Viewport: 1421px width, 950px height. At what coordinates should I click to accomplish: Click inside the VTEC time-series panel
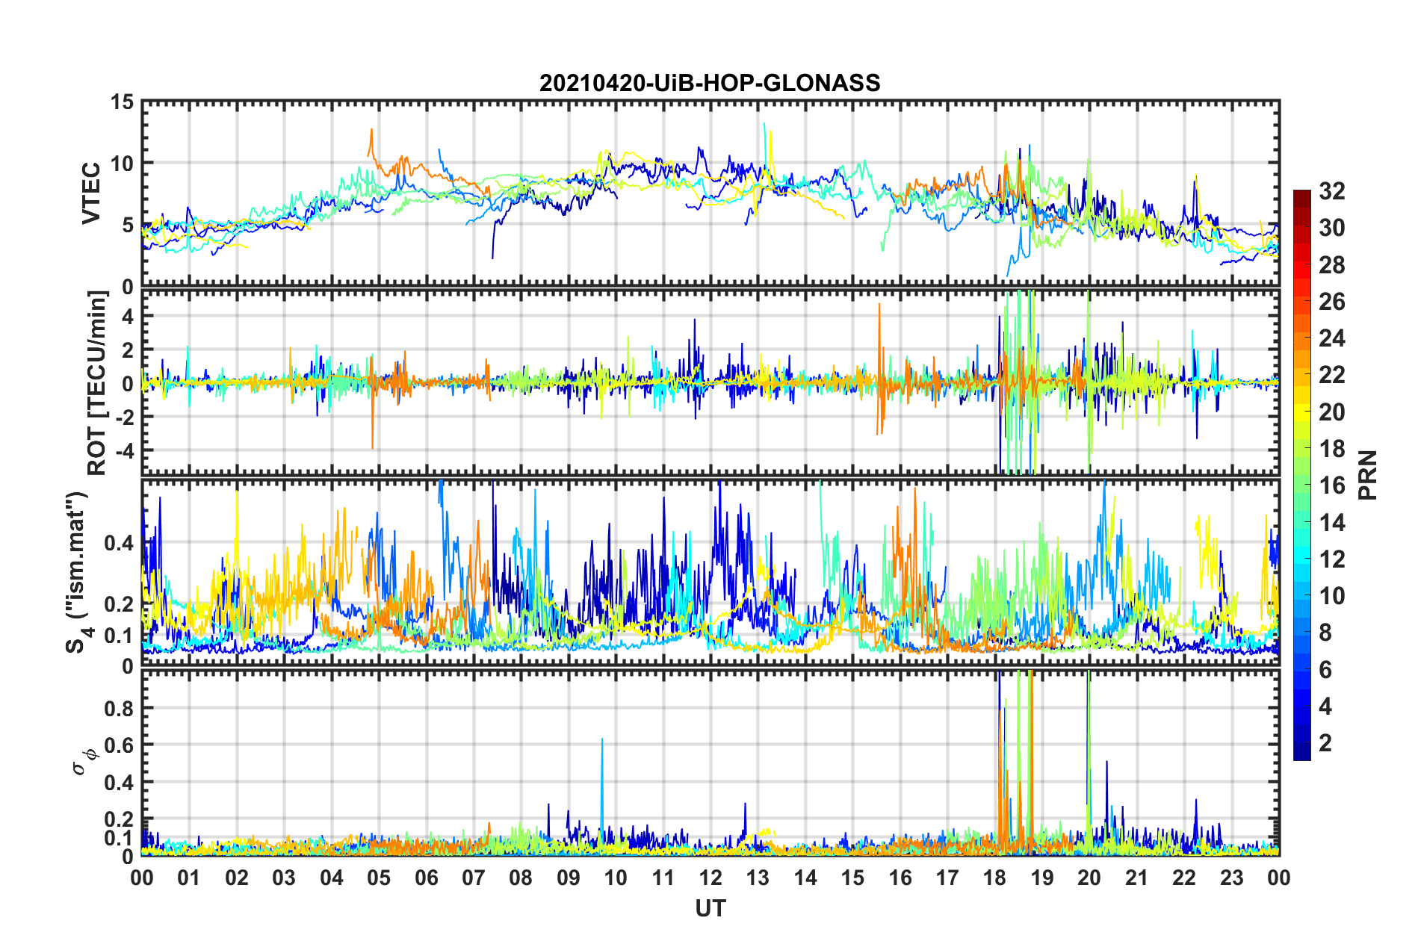(710, 193)
